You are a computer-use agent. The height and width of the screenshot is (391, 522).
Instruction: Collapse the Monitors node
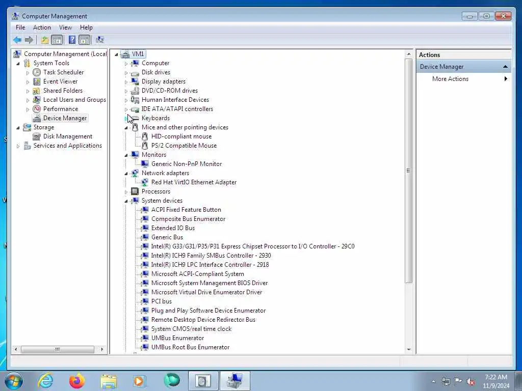coord(126,155)
